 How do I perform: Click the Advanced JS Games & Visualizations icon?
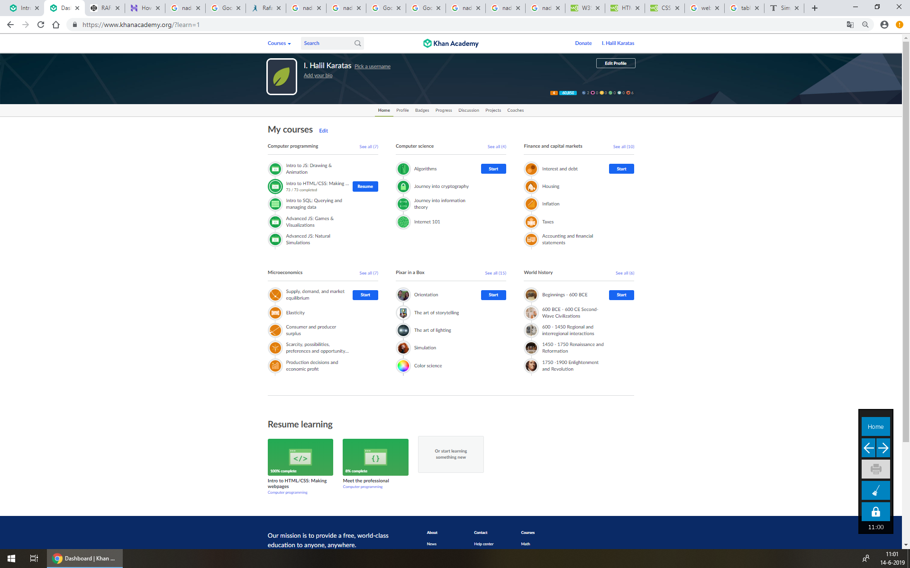[275, 222]
